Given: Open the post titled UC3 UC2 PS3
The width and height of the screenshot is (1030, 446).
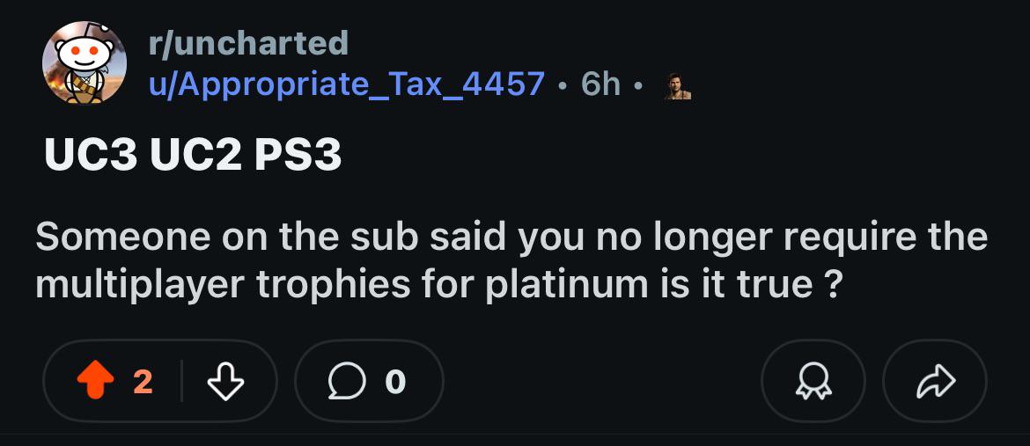Looking at the screenshot, I should (193, 157).
